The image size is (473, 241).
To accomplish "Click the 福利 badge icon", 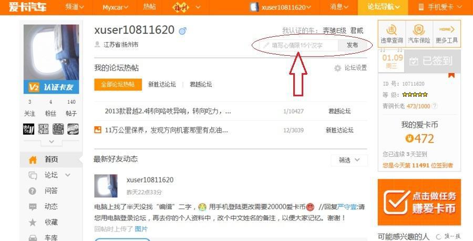I will [x=180, y=7].
